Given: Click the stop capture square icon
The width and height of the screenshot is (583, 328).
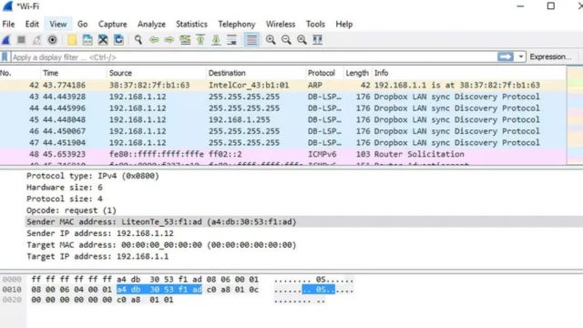Looking at the screenshot, I should (x=21, y=40).
